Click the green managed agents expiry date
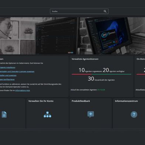Screen dimensions: 145x145 tap(101, 90)
